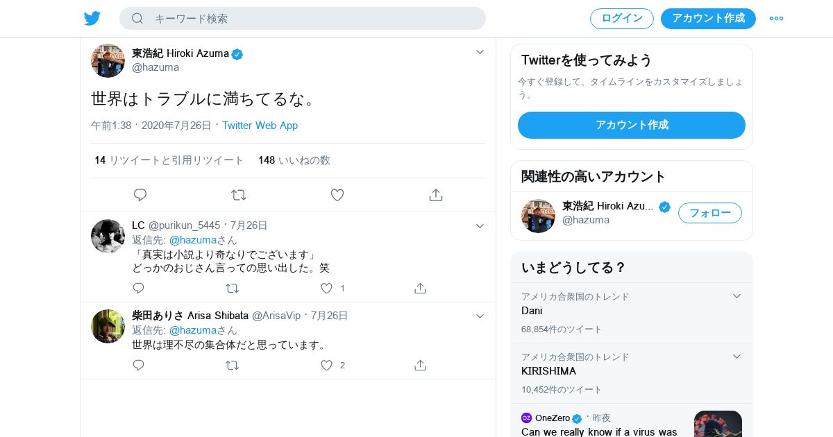
Task: Reply to LC's tweet
Action: point(139,288)
